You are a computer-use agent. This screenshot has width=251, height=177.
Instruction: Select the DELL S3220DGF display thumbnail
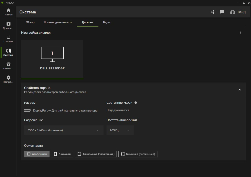coord(52,59)
